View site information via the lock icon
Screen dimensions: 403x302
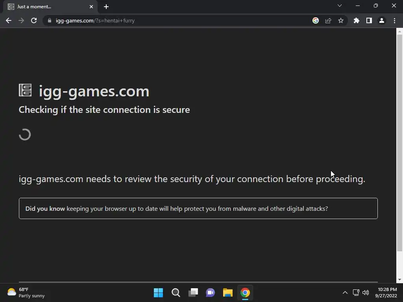tap(50, 20)
